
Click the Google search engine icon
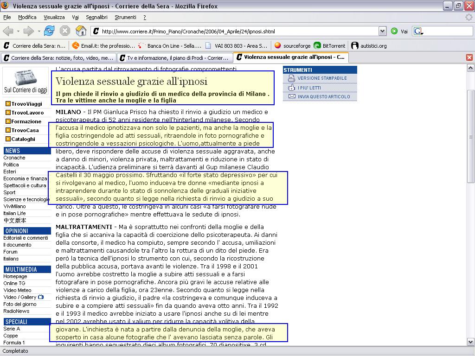tap(418, 31)
